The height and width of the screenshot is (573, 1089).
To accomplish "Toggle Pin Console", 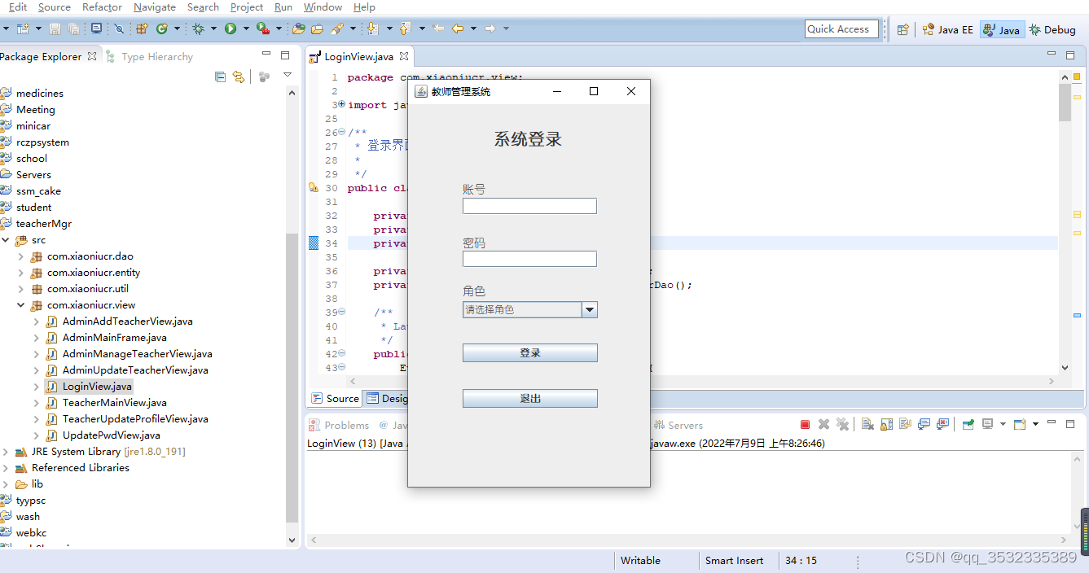I will 968,424.
